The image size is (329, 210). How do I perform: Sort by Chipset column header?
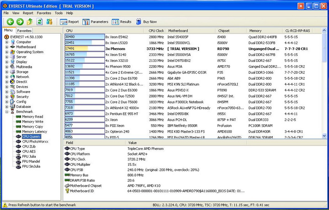tap(231, 31)
